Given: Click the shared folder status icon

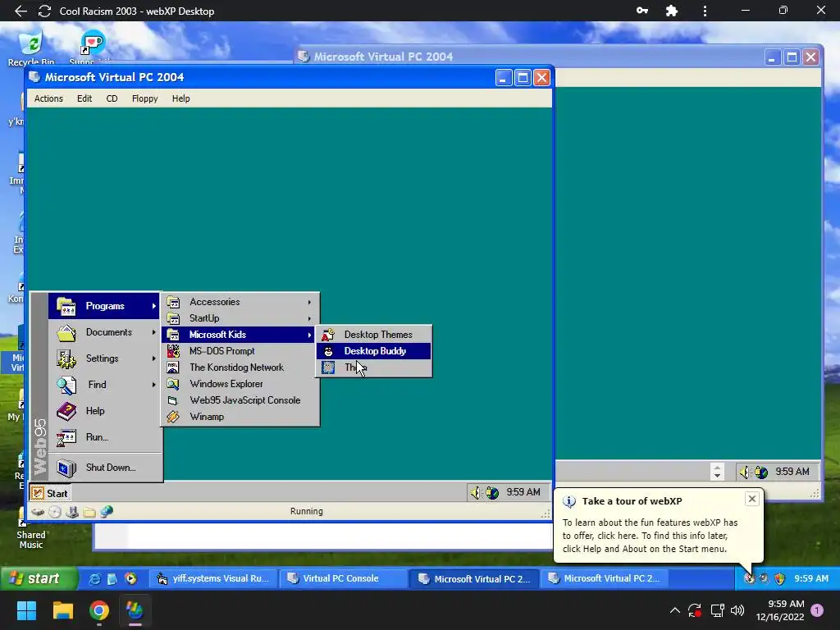Looking at the screenshot, I should pos(89,512).
